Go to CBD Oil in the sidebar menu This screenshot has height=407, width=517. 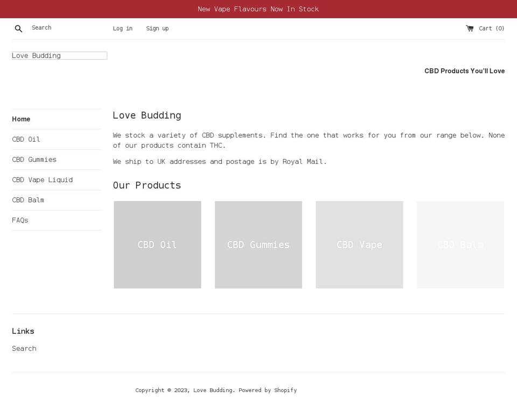pos(26,139)
